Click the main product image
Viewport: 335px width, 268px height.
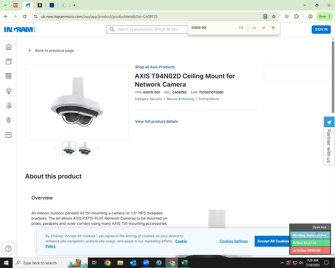[77, 102]
